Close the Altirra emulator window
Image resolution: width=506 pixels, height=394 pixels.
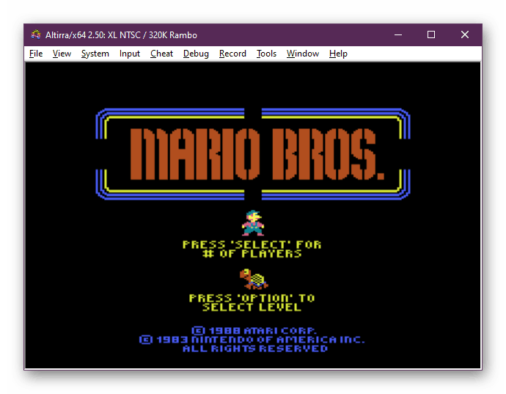point(465,34)
